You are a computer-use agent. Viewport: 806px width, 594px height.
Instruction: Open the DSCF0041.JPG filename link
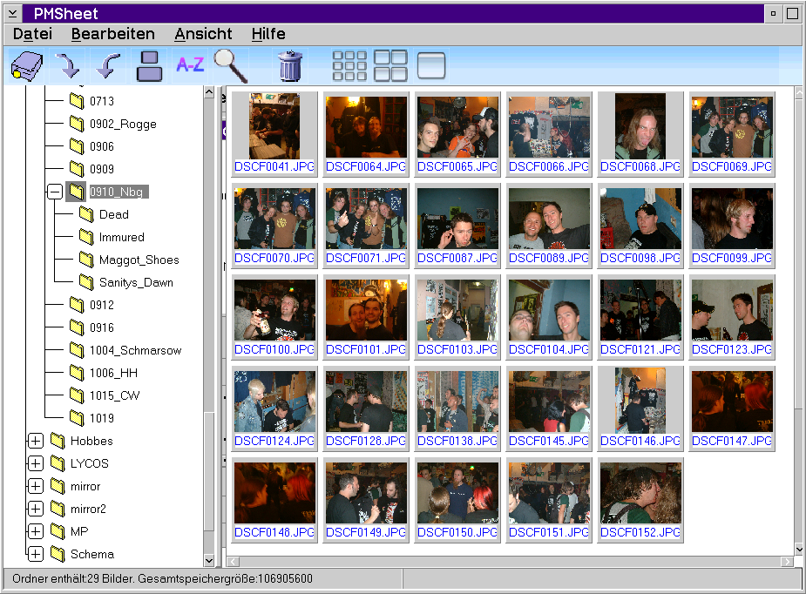274,166
